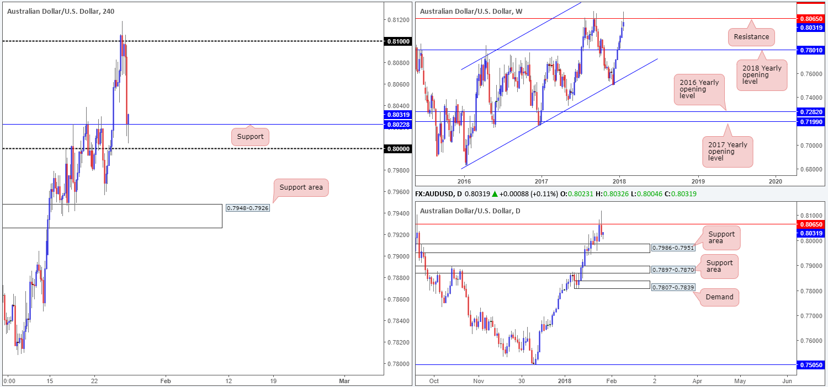Click the Apr label on daily time axis
Image resolution: width=828 pixels, height=387 pixels.
[697, 381]
